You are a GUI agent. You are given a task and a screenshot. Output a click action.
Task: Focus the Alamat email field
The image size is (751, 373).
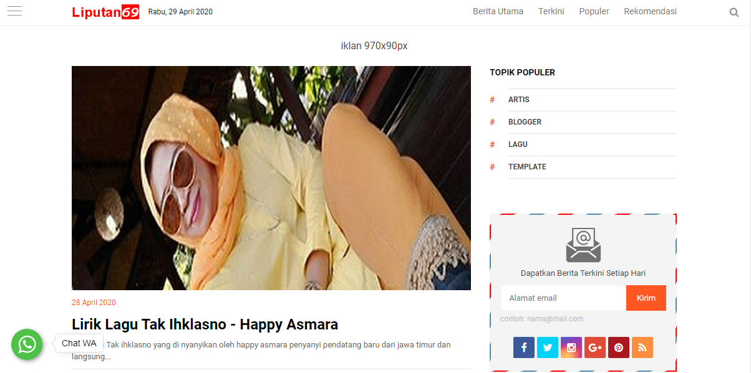coord(563,298)
